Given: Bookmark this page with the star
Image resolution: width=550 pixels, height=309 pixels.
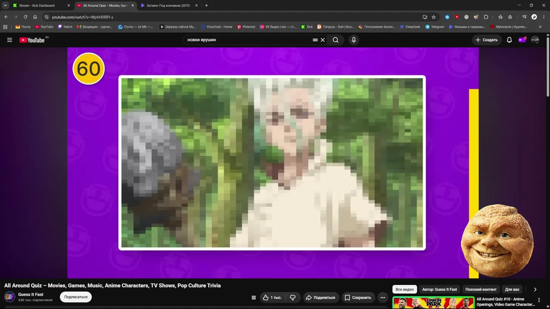Looking at the screenshot, I should (434, 17).
